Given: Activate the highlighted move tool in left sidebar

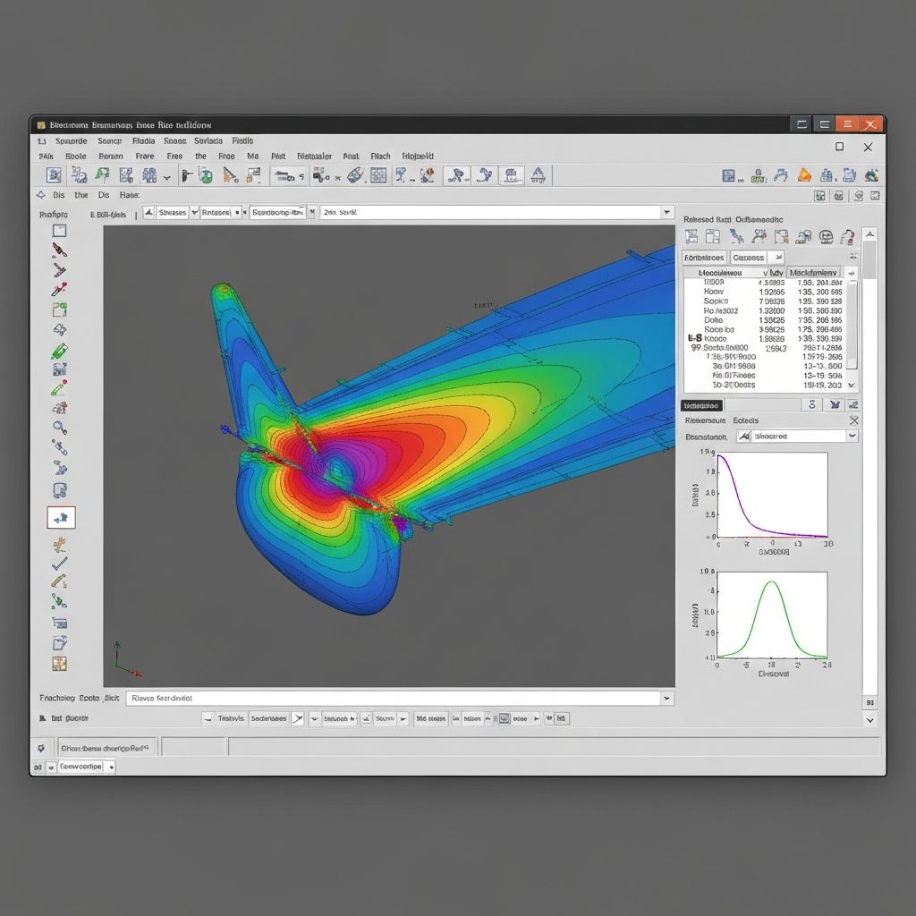Looking at the screenshot, I should pyautogui.click(x=59, y=516).
